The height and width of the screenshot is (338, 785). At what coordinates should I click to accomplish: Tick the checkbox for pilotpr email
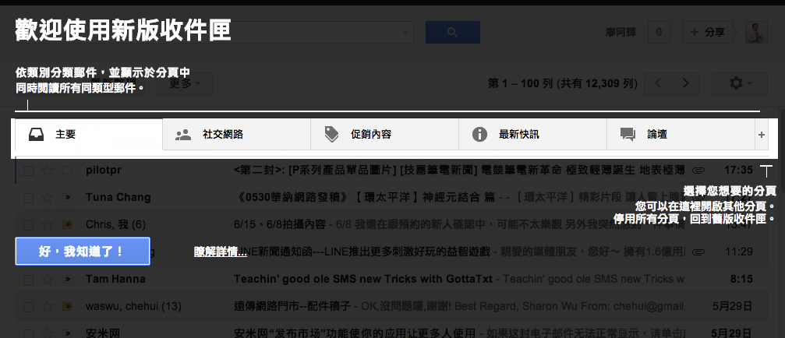click(29, 171)
